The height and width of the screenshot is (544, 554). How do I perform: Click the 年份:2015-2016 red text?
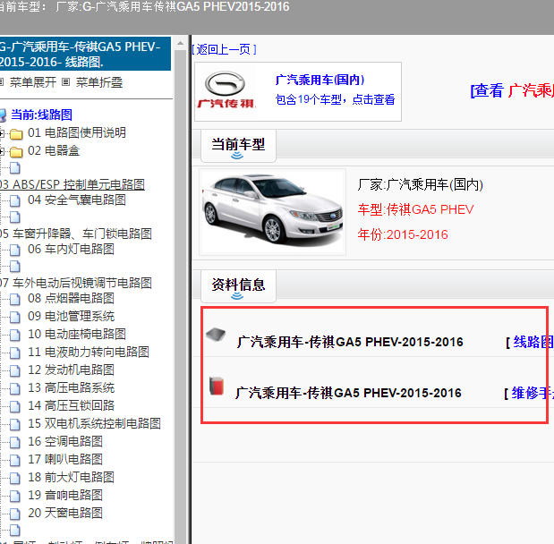point(403,234)
